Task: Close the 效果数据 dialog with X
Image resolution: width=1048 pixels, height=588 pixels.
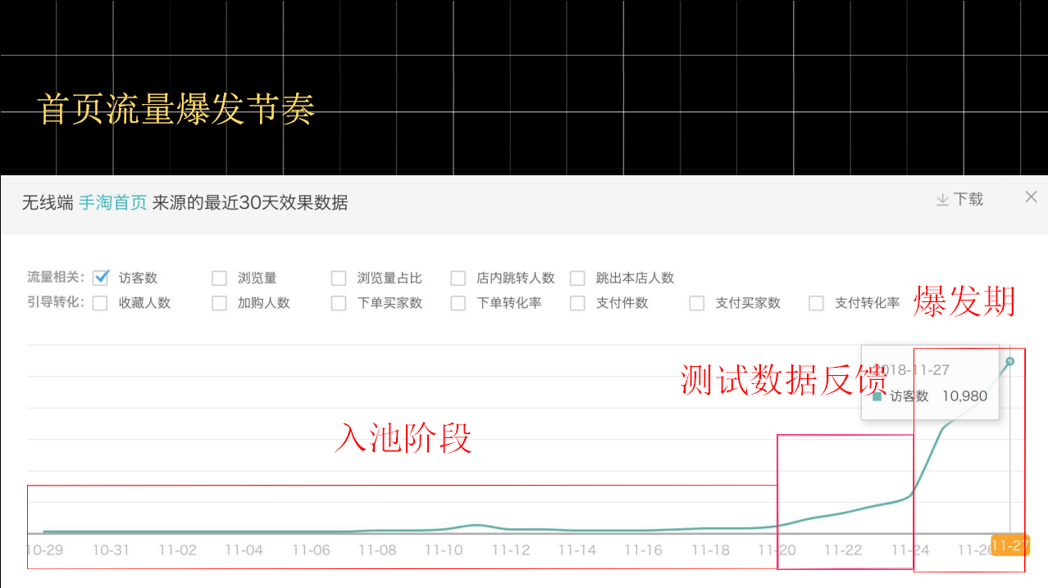Action: [1031, 197]
